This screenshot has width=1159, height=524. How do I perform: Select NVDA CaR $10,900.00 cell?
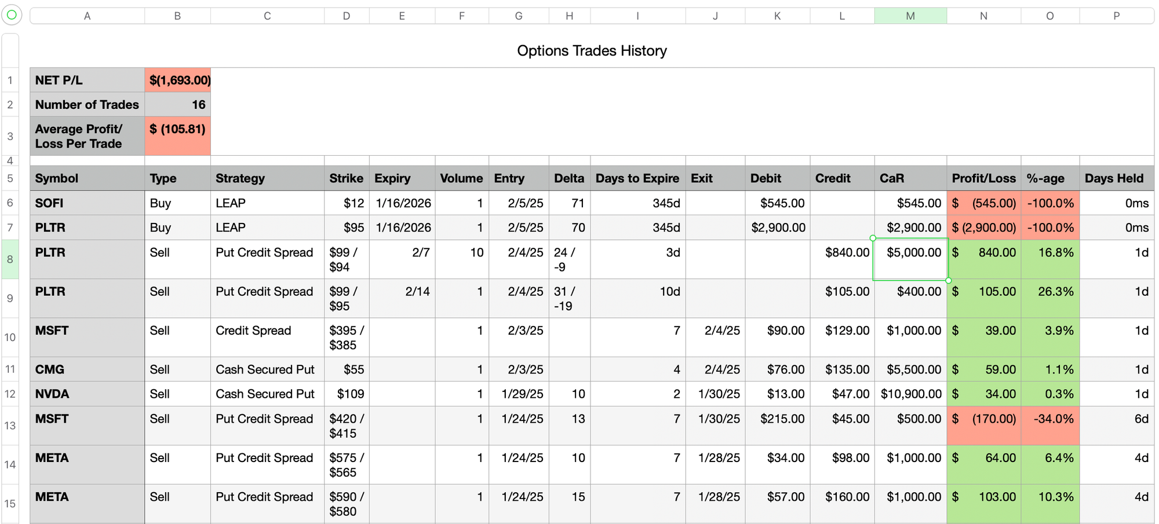tap(910, 394)
